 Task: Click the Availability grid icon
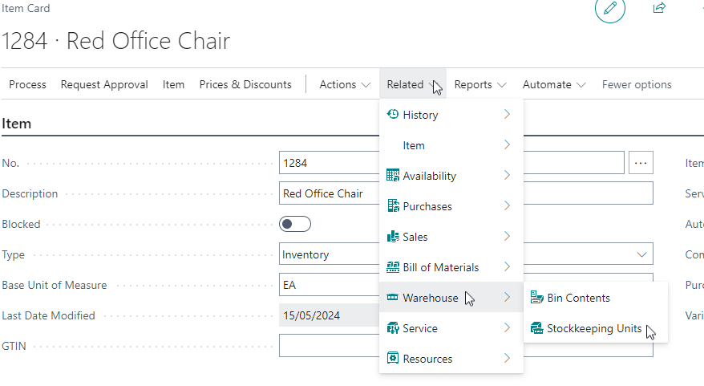point(393,175)
